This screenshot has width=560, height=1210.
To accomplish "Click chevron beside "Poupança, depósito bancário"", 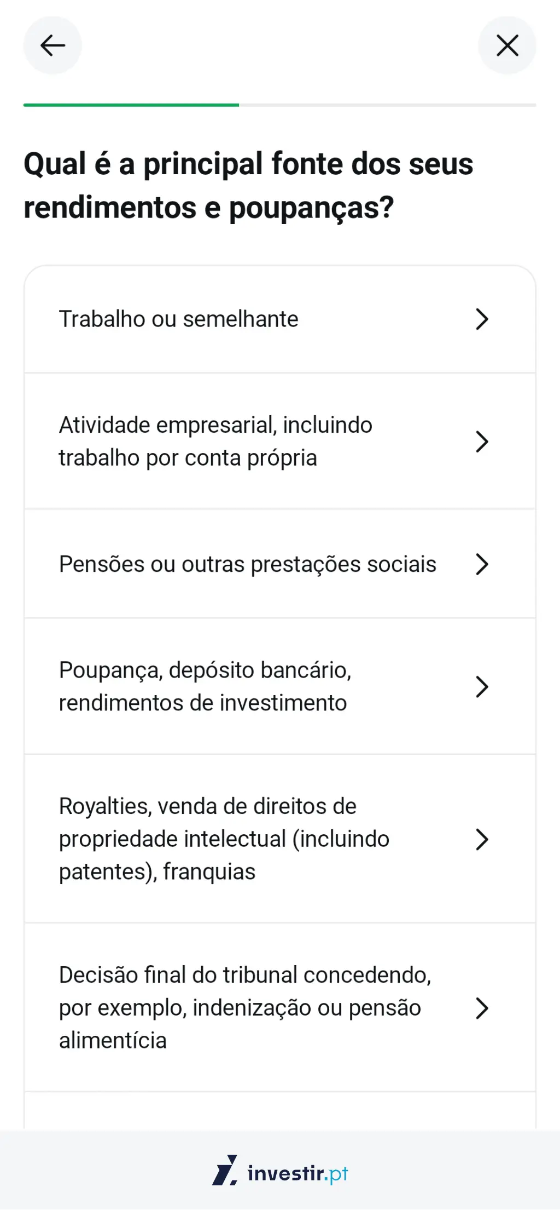I will coord(481,686).
